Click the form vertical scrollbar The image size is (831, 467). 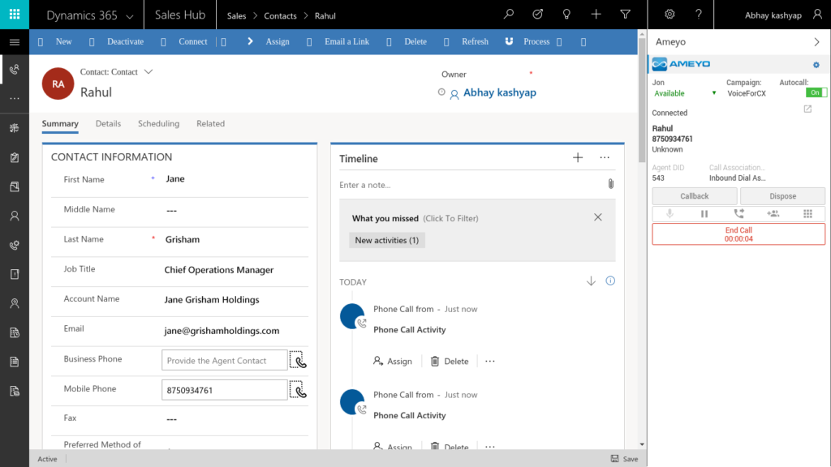point(642,101)
